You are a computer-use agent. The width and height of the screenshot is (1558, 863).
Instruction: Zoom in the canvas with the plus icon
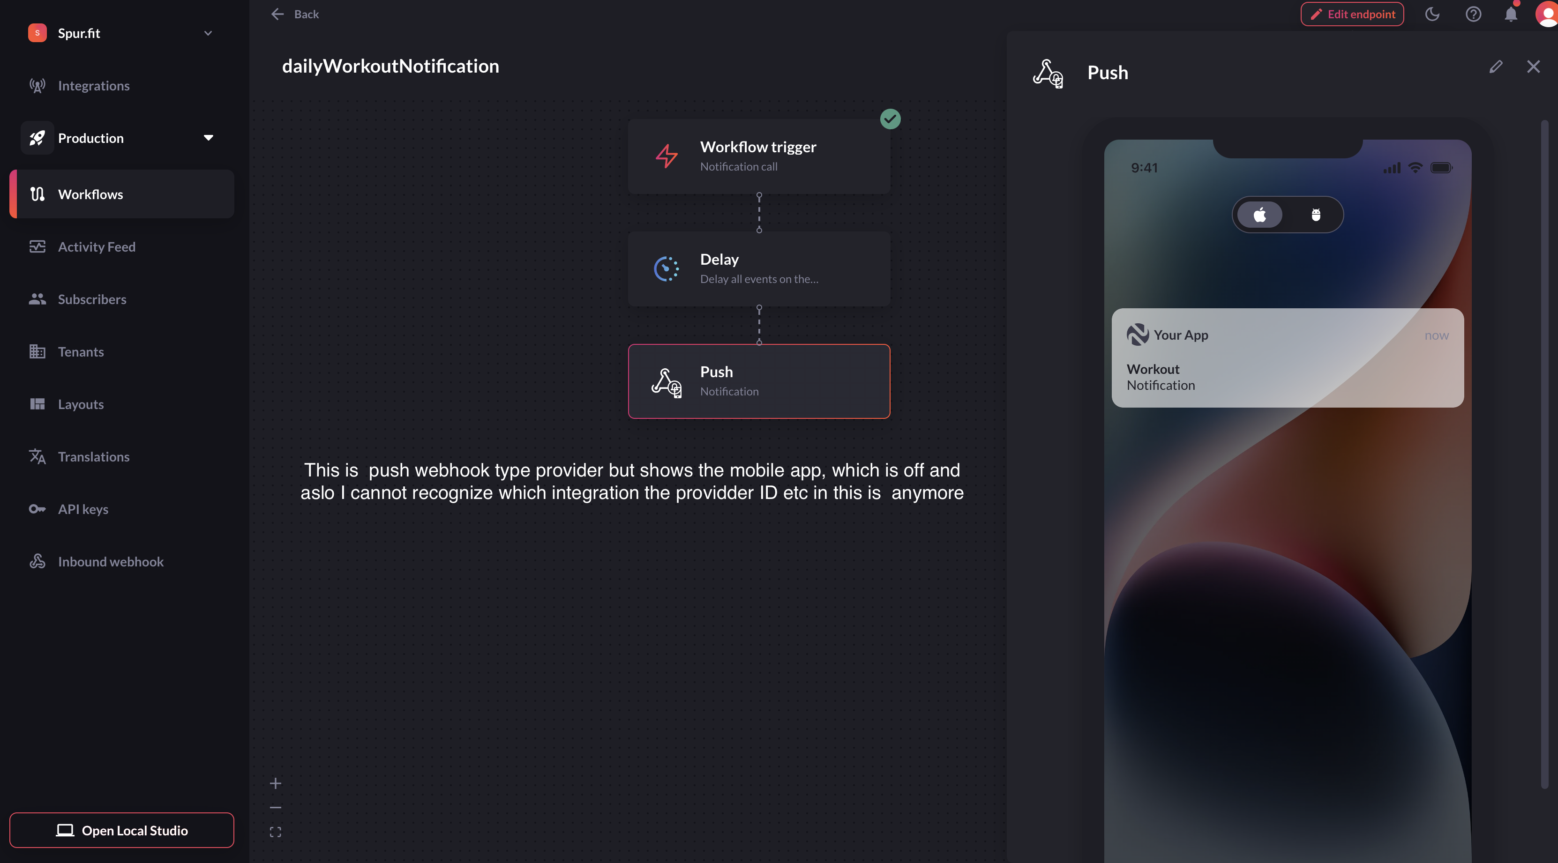[x=275, y=783]
